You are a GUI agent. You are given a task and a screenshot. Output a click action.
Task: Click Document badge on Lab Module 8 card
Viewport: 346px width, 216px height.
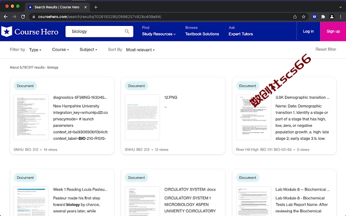coord(248,178)
